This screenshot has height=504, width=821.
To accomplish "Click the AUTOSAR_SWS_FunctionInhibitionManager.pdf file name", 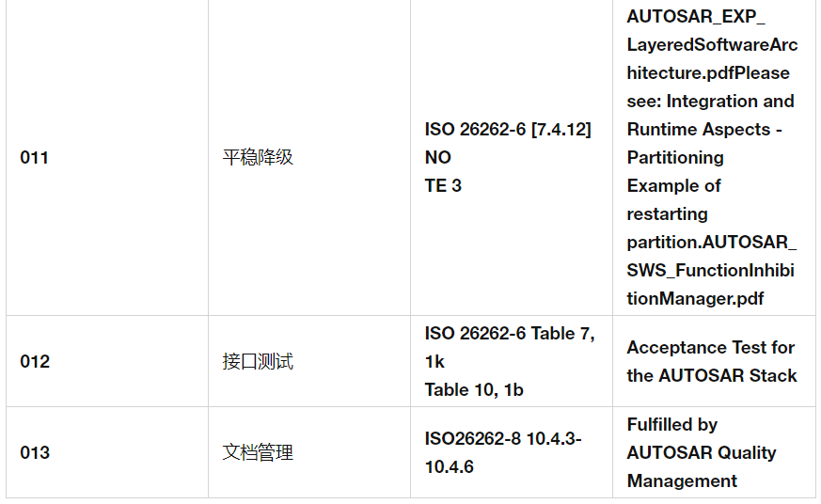I will click(x=711, y=271).
